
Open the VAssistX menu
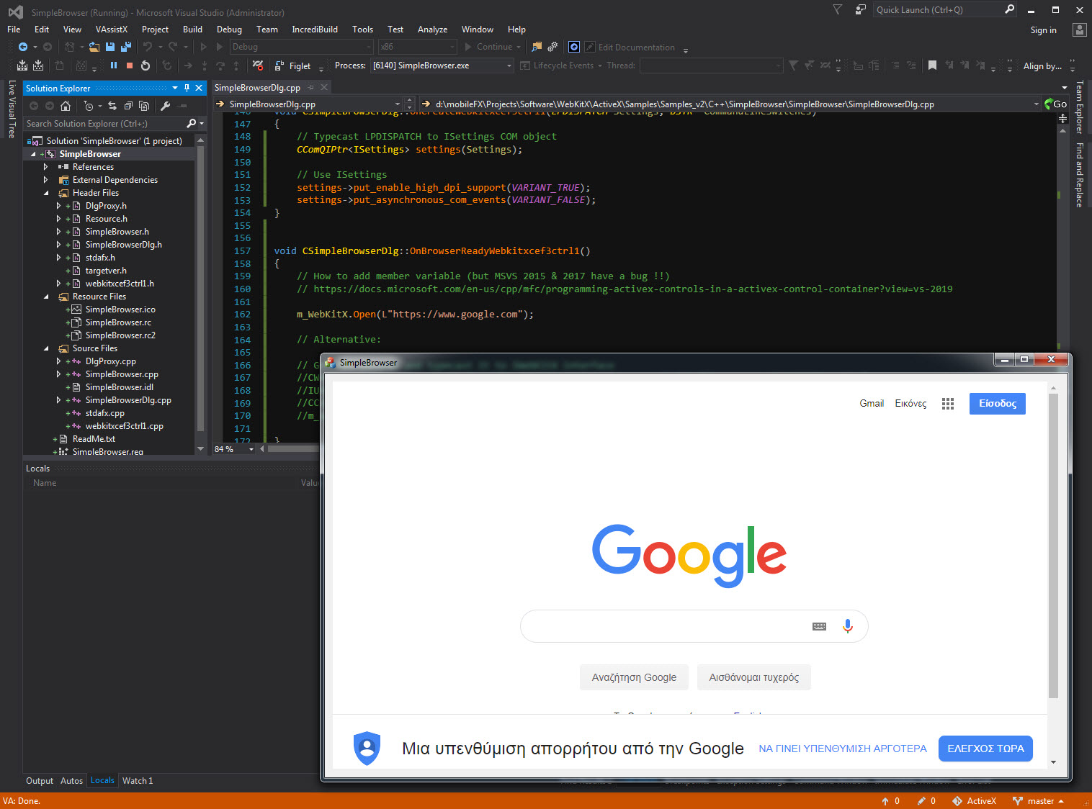pos(112,30)
